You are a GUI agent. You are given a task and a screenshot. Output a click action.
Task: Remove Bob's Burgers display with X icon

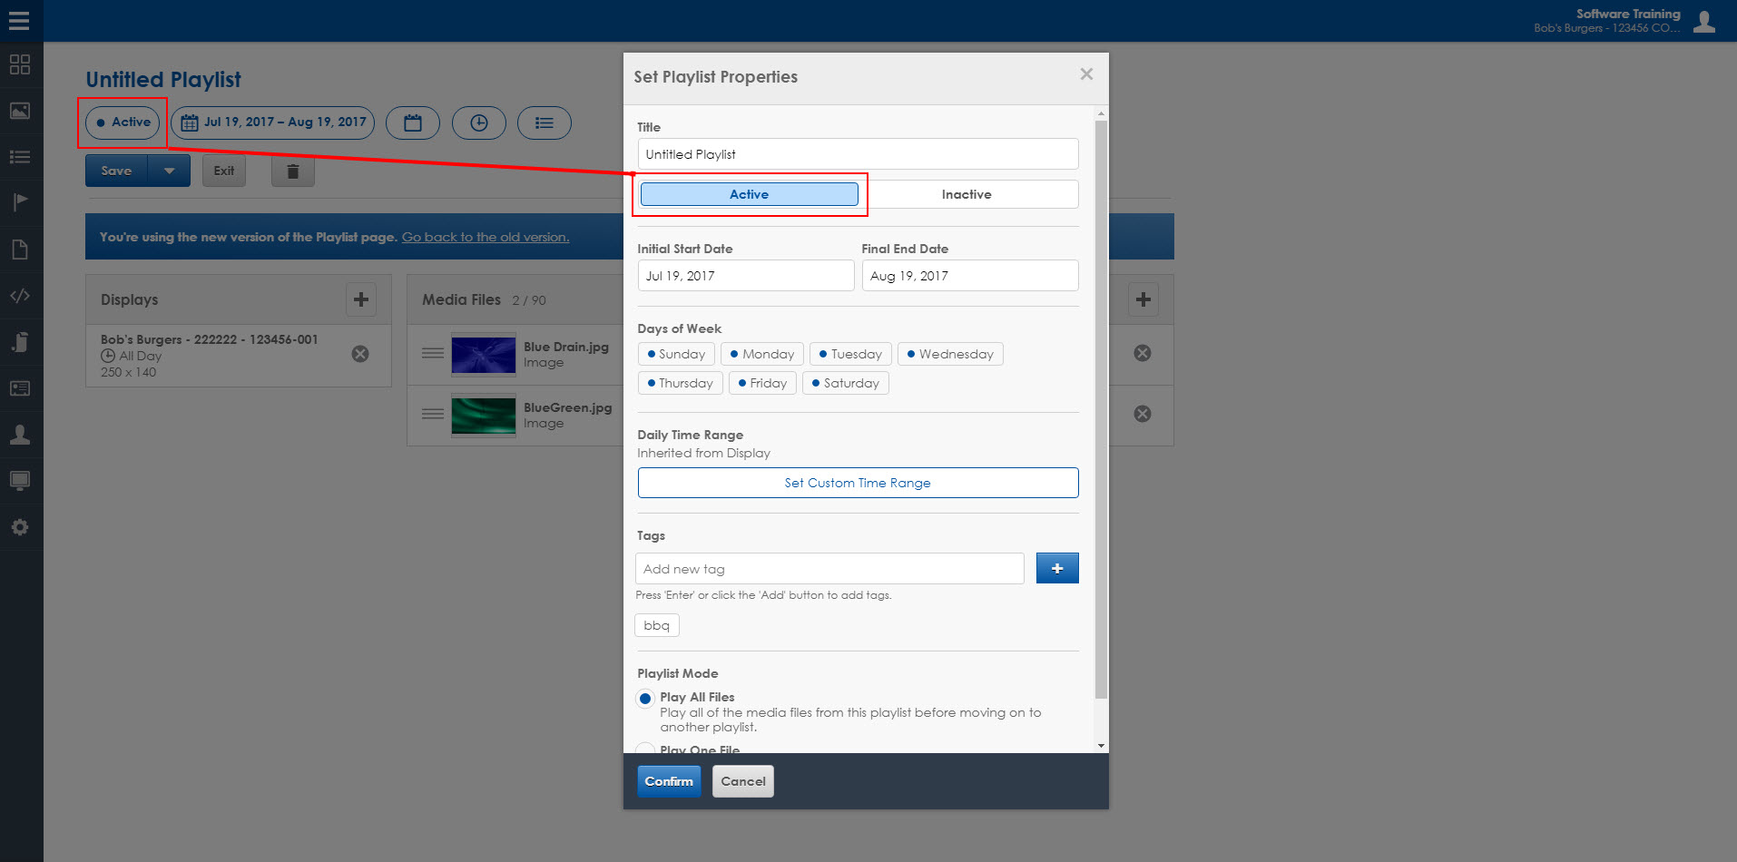pyautogui.click(x=360, y=354)
